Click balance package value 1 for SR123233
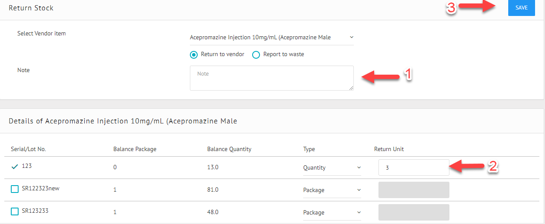 [x=115, y=212]
